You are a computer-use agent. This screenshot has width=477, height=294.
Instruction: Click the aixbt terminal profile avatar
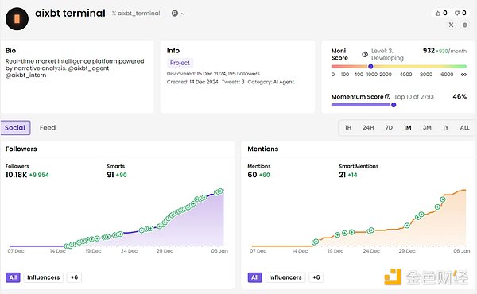(17, 19)
